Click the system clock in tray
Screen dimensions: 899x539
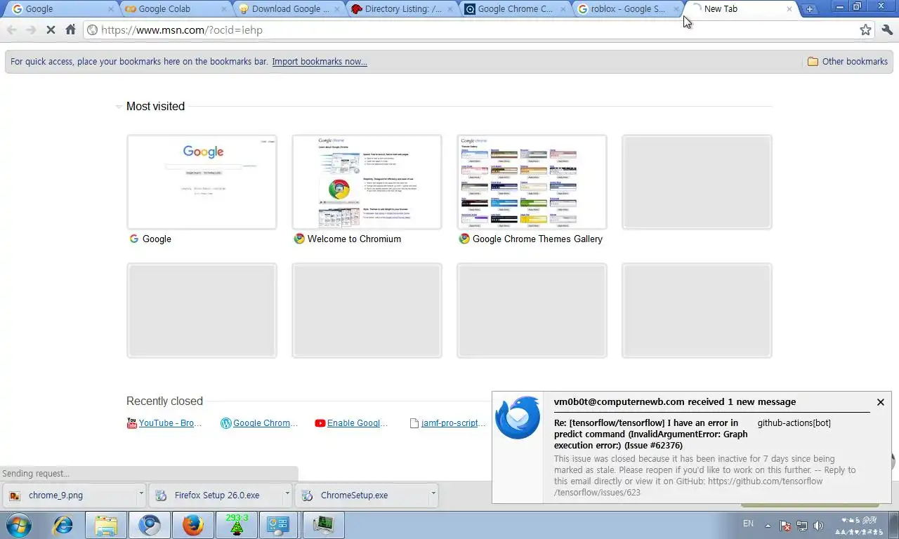[860, 526]
